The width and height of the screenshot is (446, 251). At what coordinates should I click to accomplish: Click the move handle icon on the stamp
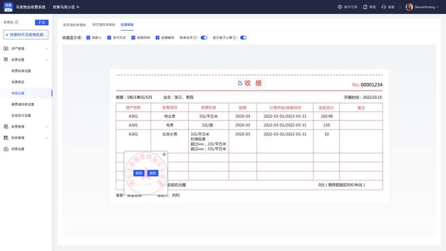pyautogui.click(x=164, y=154)
